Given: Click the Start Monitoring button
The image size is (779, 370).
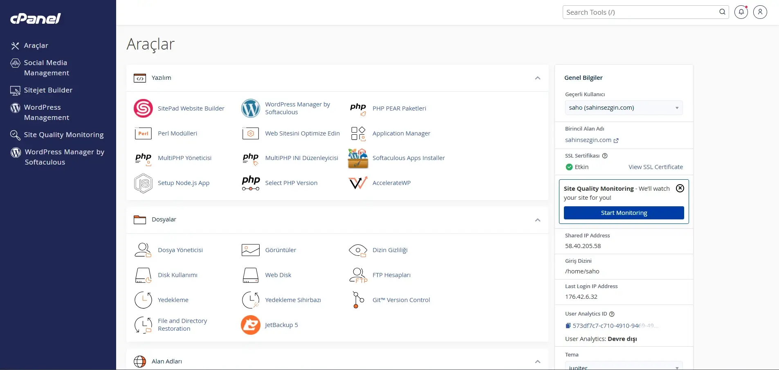Looking at the screenshot, I should click(624, 213).
